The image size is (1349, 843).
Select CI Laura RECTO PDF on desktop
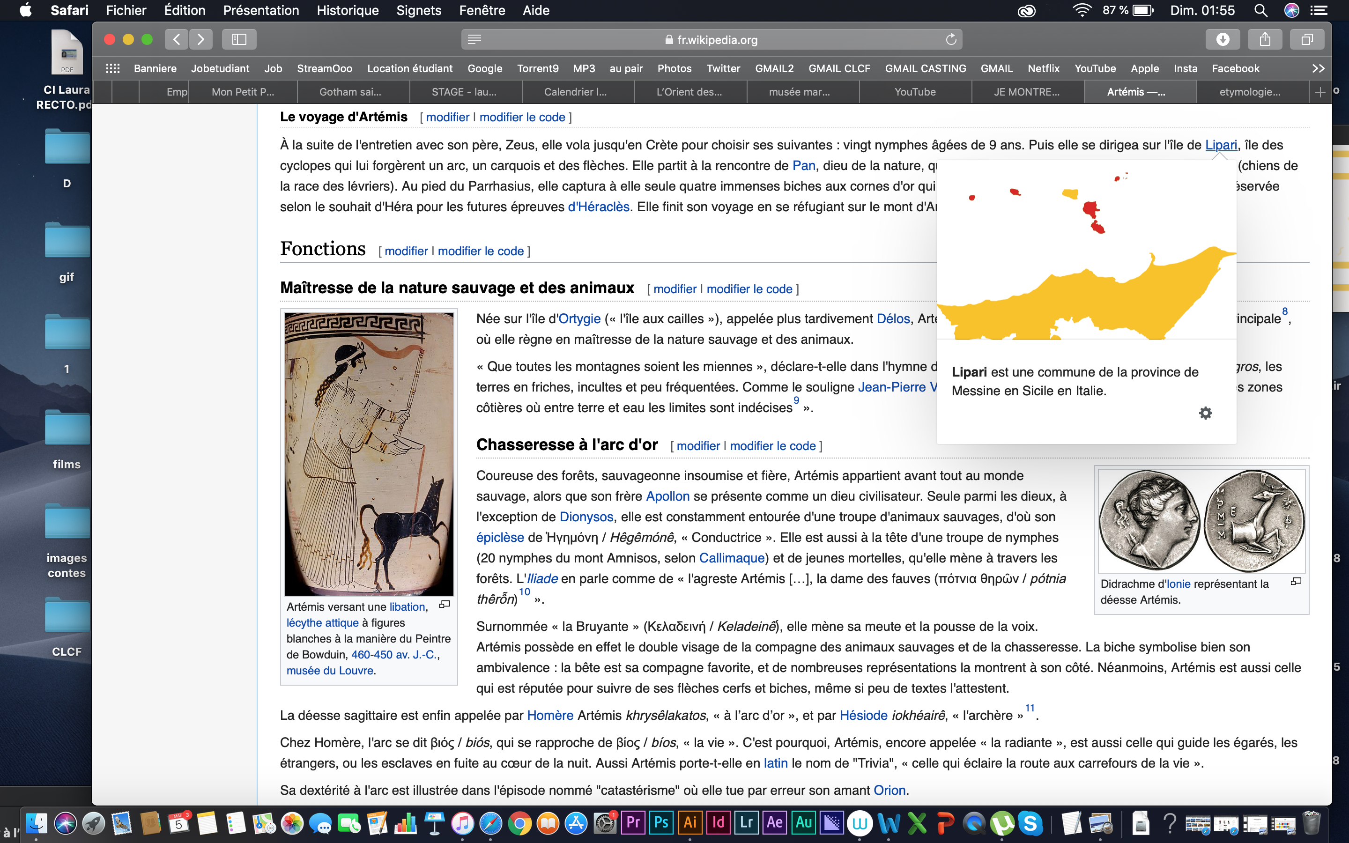[67, 69]
